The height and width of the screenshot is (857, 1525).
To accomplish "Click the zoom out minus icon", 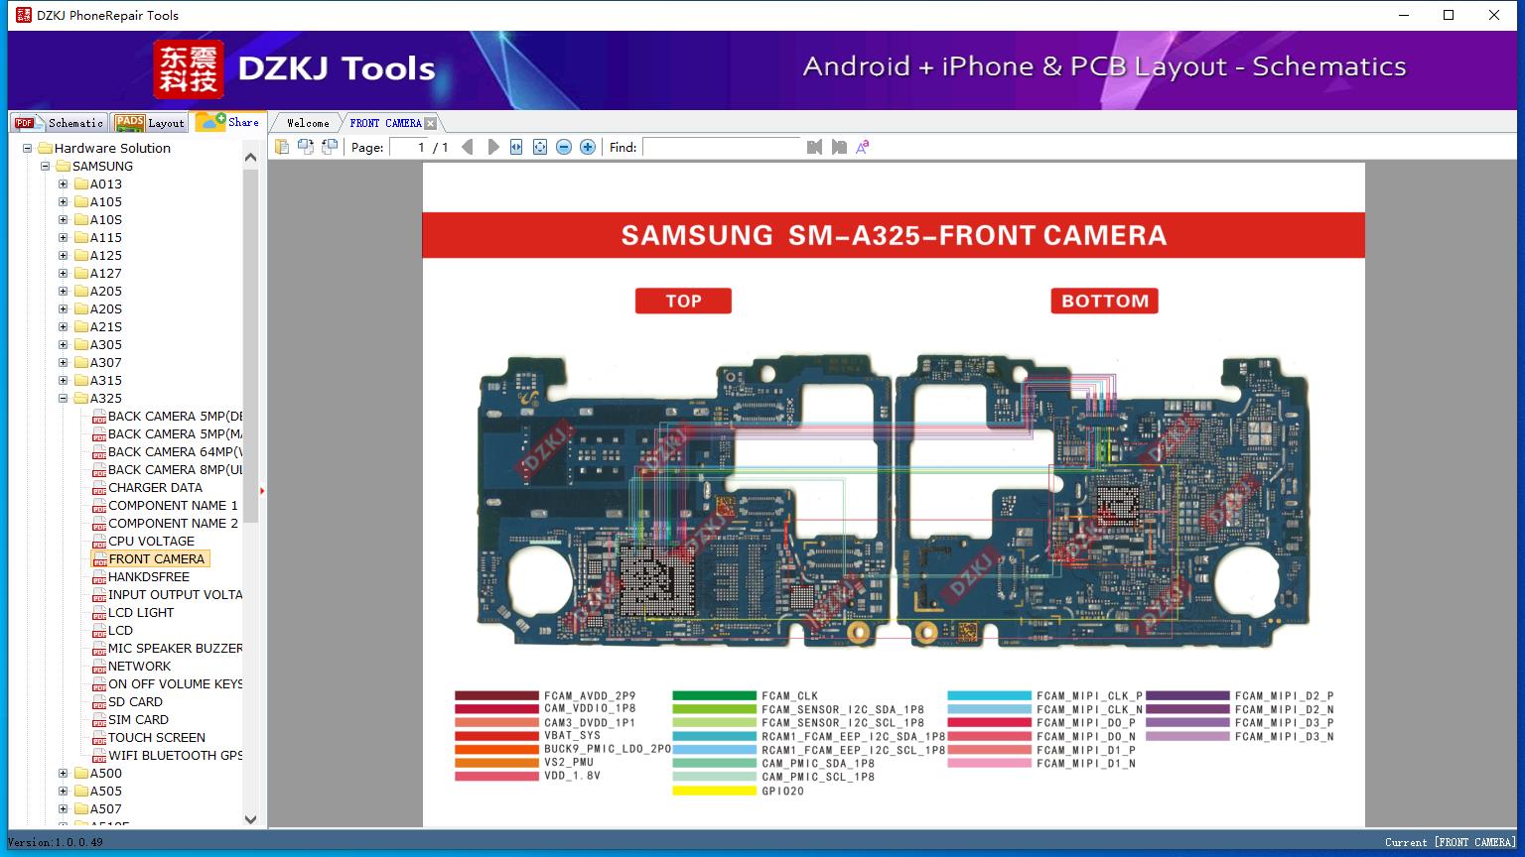I will (x=564, y=147).
